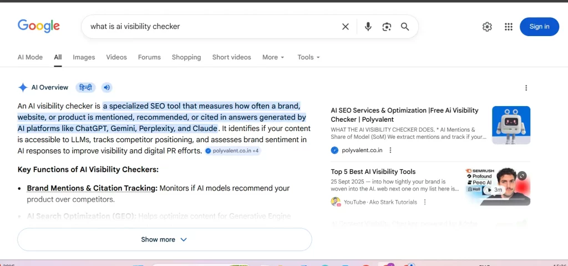Open the Videos tab

[x=116, y=57]
